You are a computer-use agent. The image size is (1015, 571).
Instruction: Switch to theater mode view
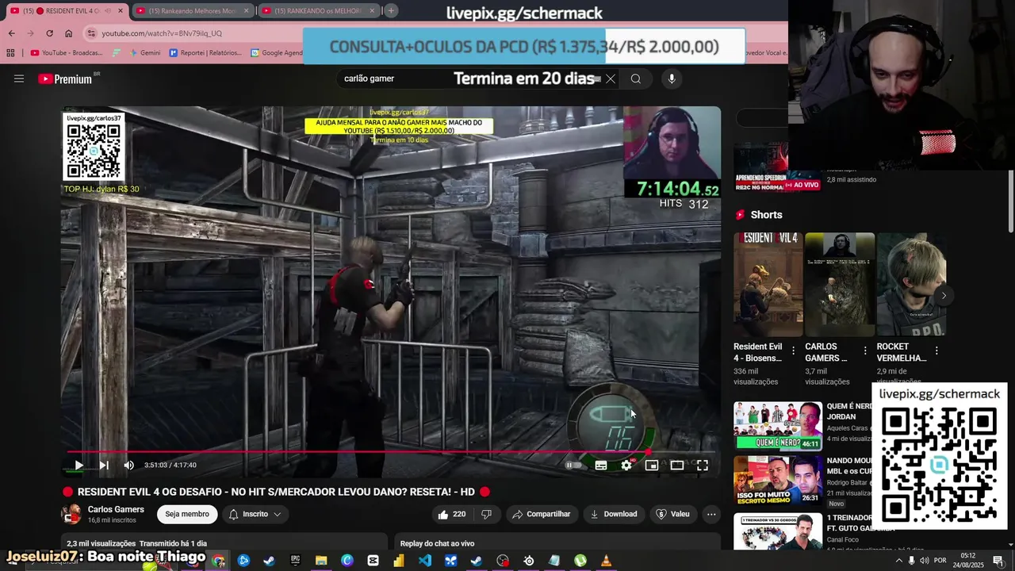(x=677, y=466)
